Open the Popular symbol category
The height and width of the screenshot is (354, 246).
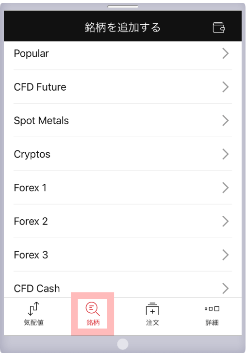click(123, 53)
